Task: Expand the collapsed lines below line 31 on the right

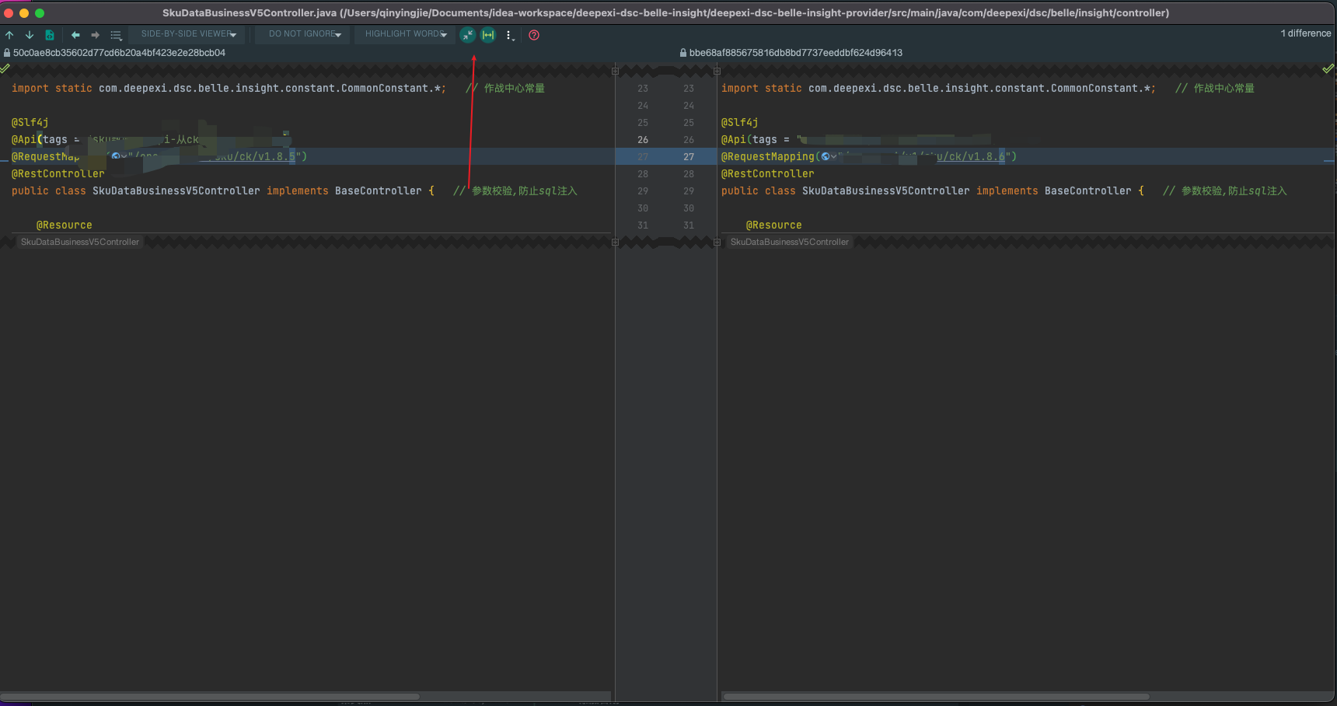Action: click(717, 243)
